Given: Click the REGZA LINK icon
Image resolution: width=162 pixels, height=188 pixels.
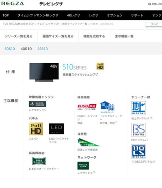Looking at the screenshot, I should click(x=83, y=166).
